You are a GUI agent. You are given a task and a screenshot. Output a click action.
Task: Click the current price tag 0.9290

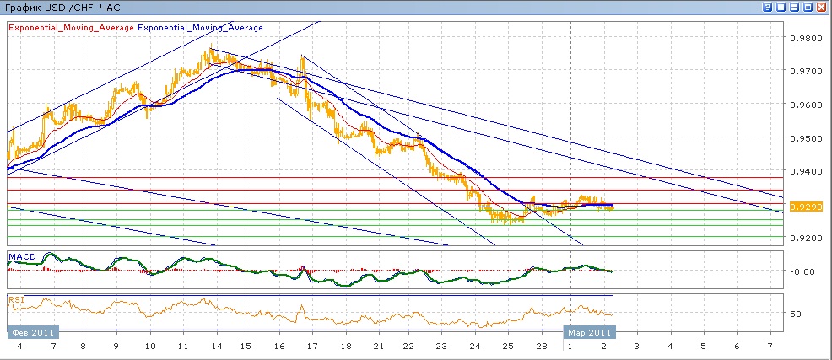click(806, 207)
